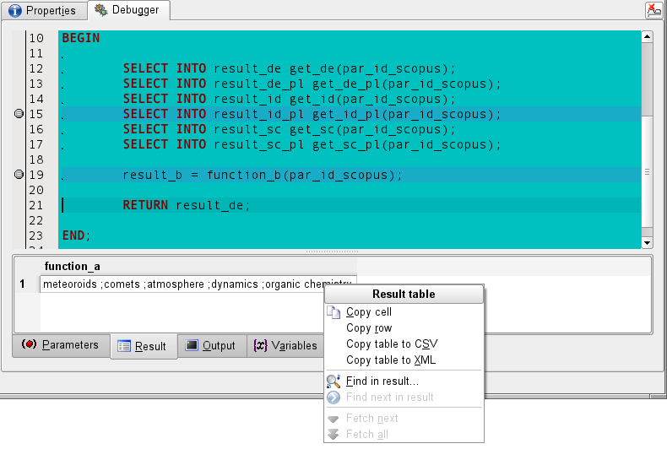The height and width of the screenshot is (449, 667).
Task: Click the code editor scroll up arrow
Action: [x=647, y=37]
